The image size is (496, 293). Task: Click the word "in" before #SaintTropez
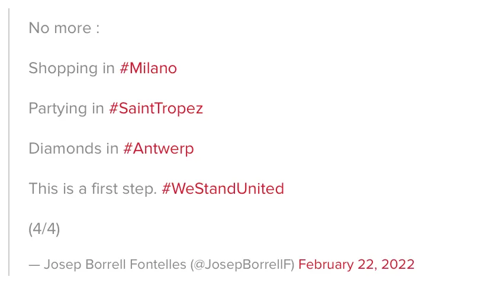tap(98, 108)
